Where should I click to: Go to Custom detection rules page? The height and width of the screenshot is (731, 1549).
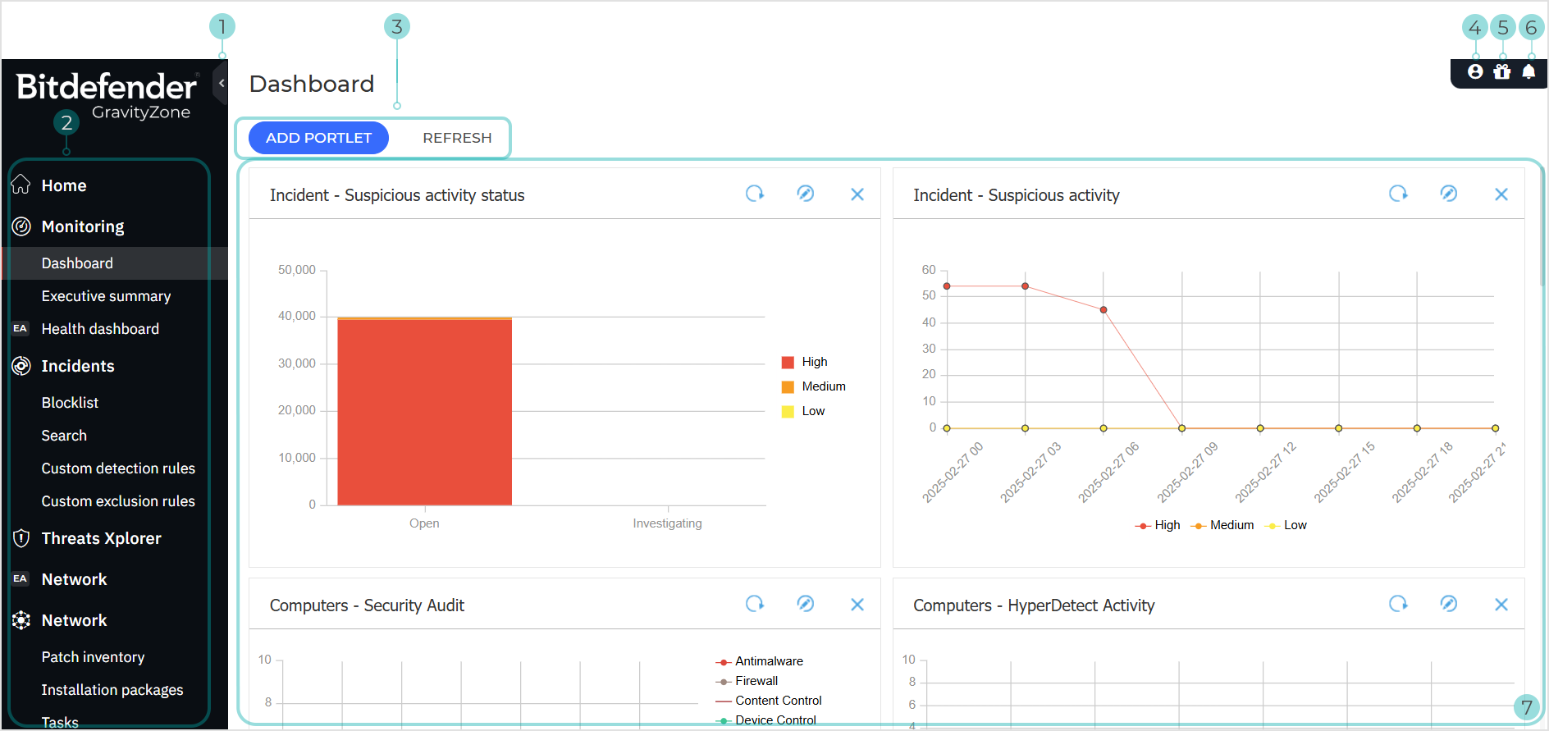118,468
